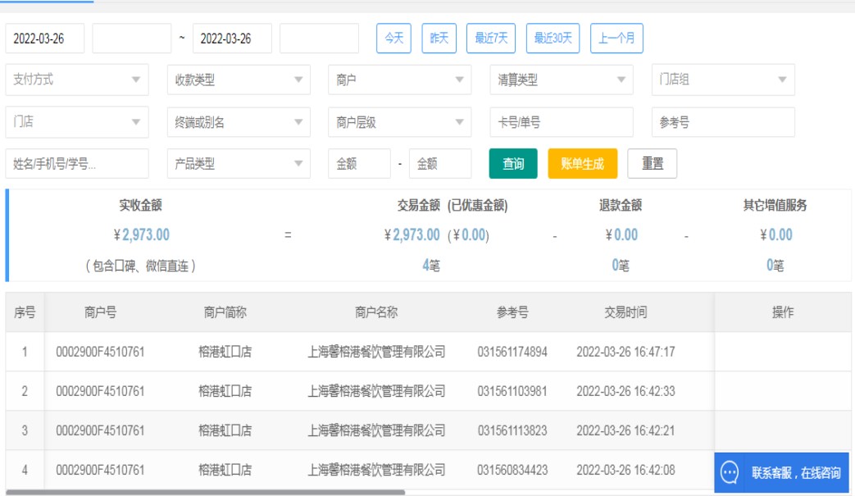Screen dimensions: 855x496
Task: Open the 门店组 dropdown
Action: pos(723,80)
